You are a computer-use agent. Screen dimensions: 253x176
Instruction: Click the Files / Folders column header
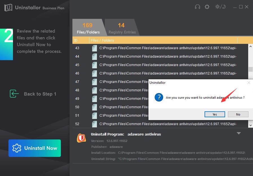163,40
